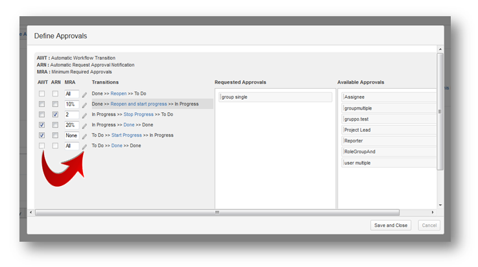Enable AWT for the Reopen transition
The height and width of the screenshot is (267, 478).
[42, 94]
